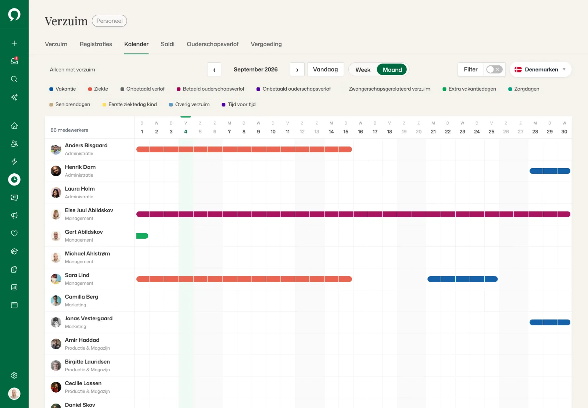Screen dimensions: 588x408
Task: Click Else Juul Abildskov's parental leave bar
Action: click(x=353, y=214)
